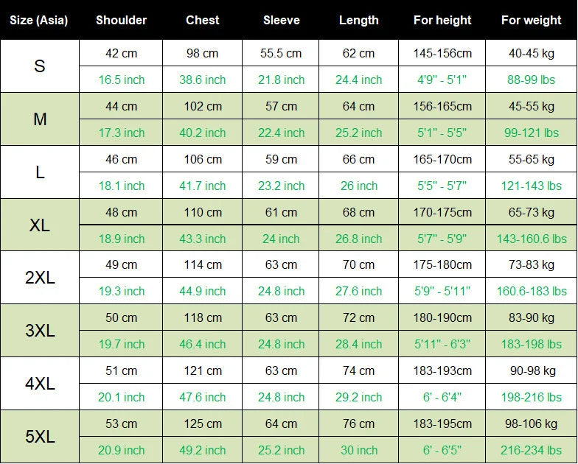Click the 90-98 kg weight cell
The height and width of the screenshot is (464, 578).
[x=531, y=370]
